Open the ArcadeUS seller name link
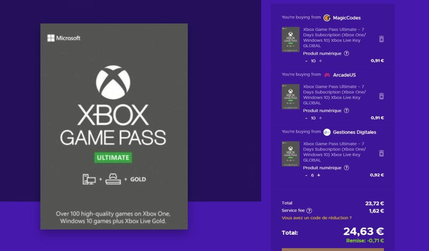The image size is (429, 251). [x=344, y=75]
